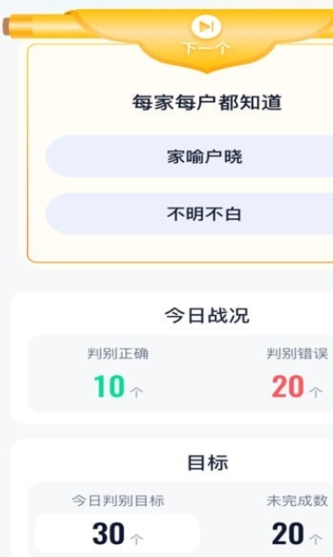
Task: Click the 今日战况 section heading
Action: click(207, 315)
